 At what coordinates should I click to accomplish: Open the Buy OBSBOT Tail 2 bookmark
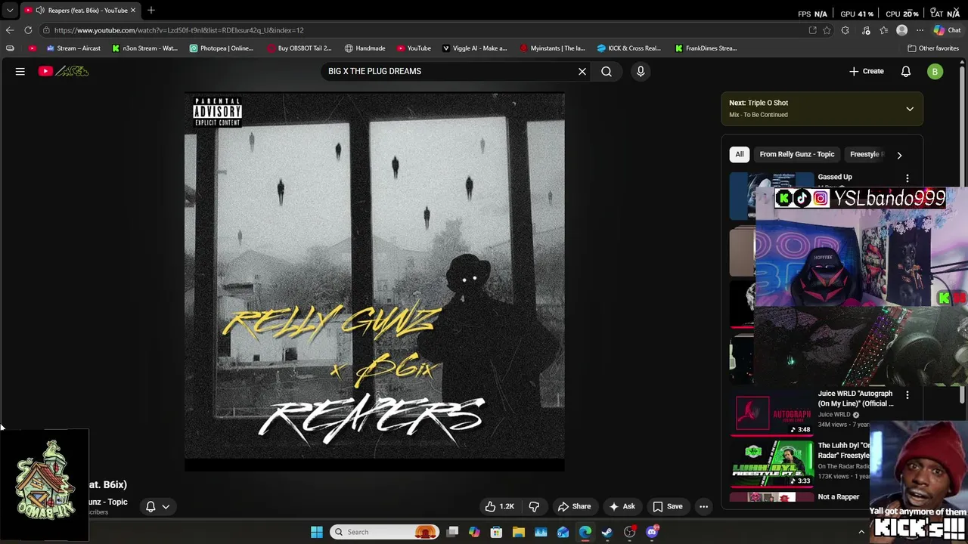click(299, 48)
